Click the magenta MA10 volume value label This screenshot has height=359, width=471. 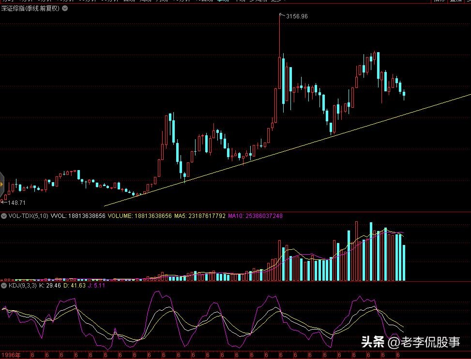(x=256, y=216)
